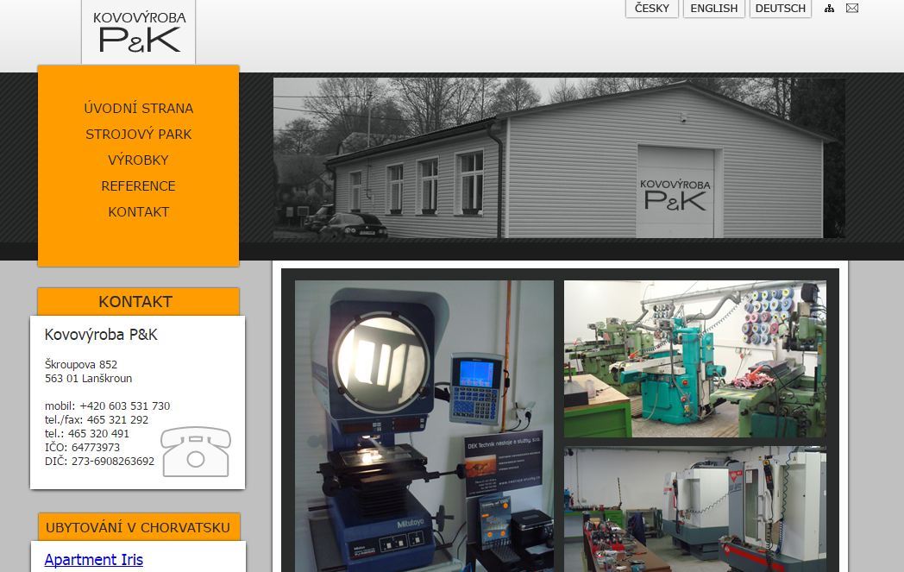Switch language to Deutsch

coord(781,8)
